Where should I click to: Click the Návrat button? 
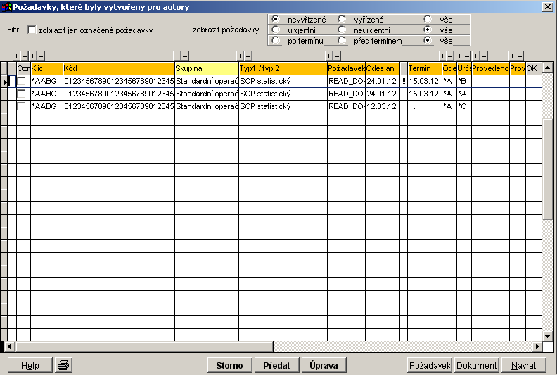pos(524,365)
